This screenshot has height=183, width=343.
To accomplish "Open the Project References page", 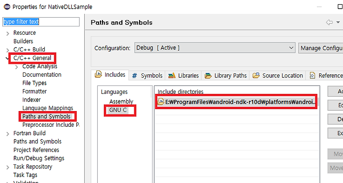I will [36, 150].
